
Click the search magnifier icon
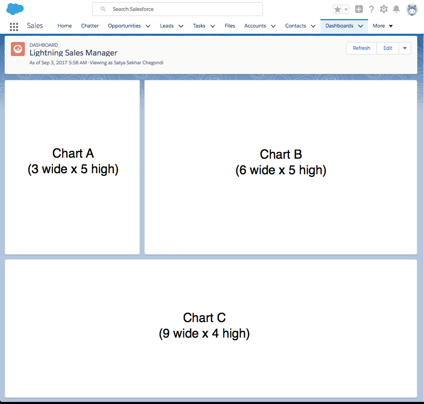point(103,9)
